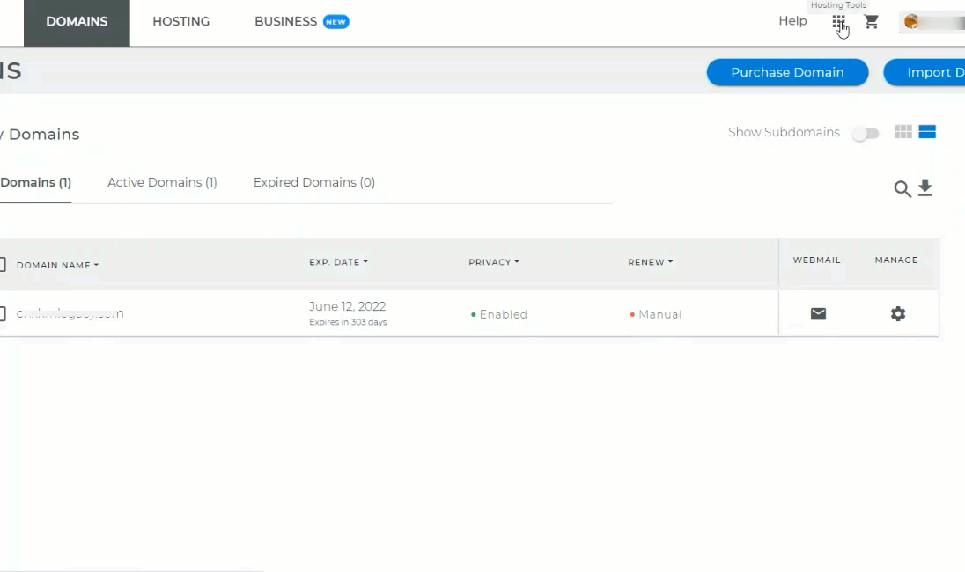This screenshot has width=965, height=572.
Task: Open the HOSTING menu item
Action: pyautogui.click(x=180, y=21)
